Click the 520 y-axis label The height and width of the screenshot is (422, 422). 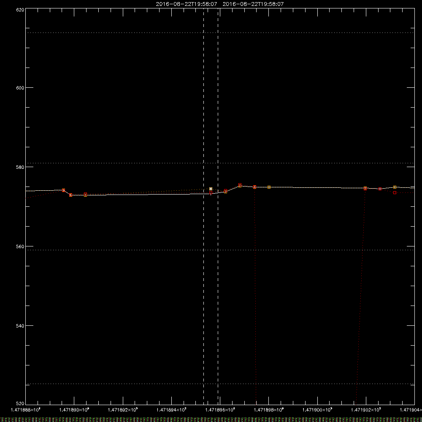pyautogui.click(x=20, y=403)
